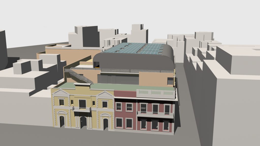Click the red building's long balcony railing
260x146 pixels.
click(x=155, y=115)
